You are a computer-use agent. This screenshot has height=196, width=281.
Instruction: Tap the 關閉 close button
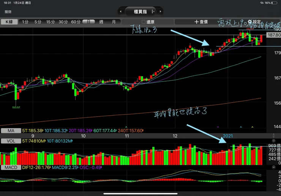[x=8, y=12]
